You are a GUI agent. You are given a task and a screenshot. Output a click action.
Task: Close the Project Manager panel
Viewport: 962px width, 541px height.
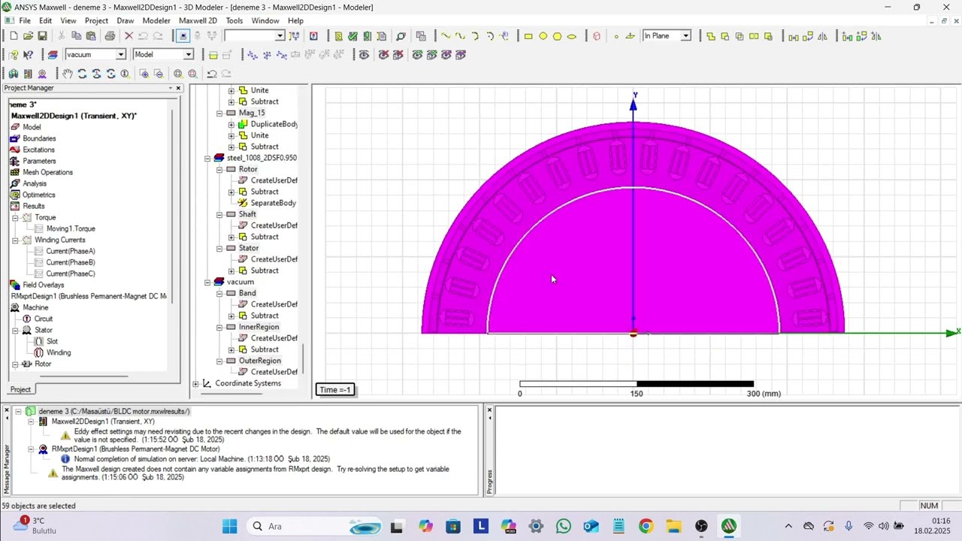point(179,88)
